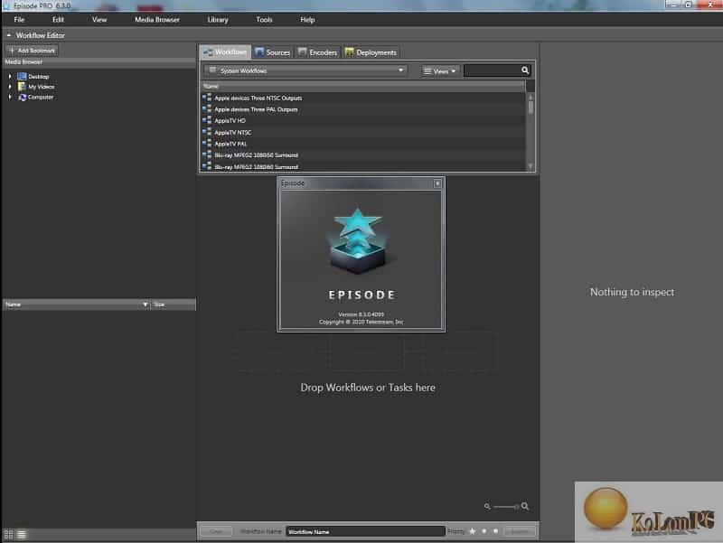
Task: Click icon of Apple devices Three PAL Outputs
Action: 207,108
